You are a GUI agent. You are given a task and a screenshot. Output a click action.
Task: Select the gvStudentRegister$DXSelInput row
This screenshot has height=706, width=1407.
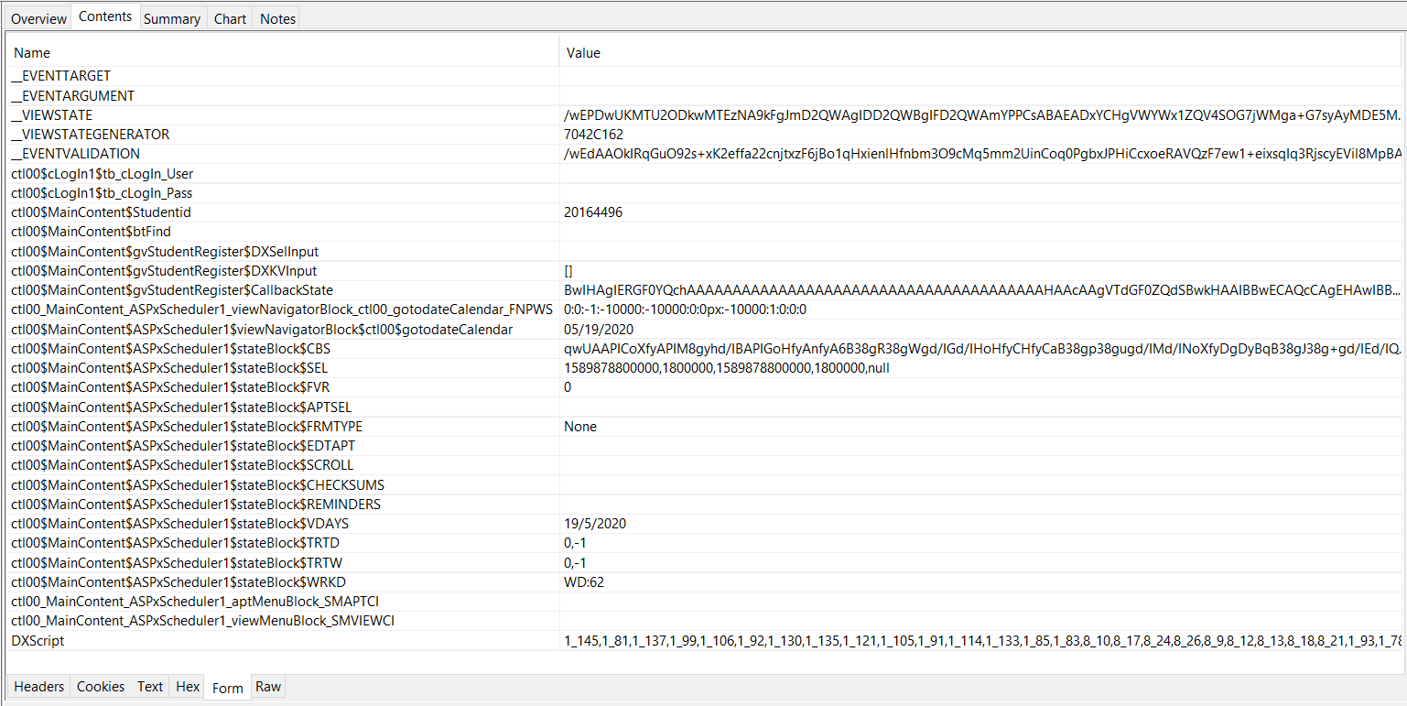(705, 251)
